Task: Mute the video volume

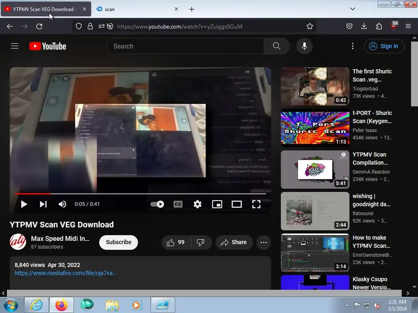Action: point(62,204)
